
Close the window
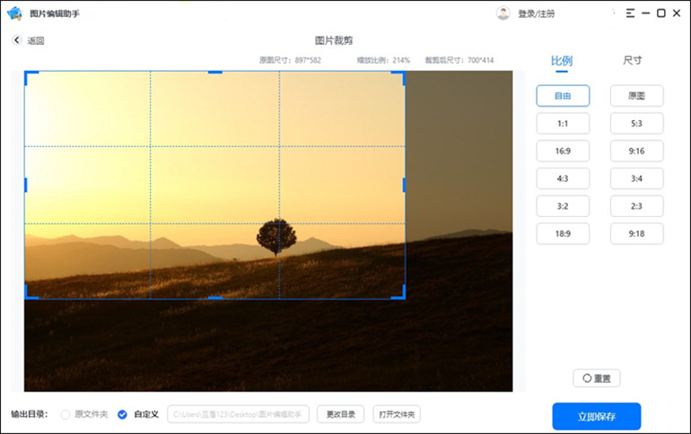(x=677, y=13)
